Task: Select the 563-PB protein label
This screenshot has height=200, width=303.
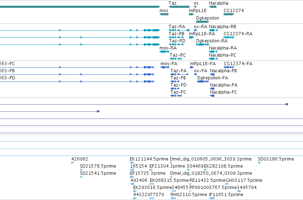Action: point(7,71)
